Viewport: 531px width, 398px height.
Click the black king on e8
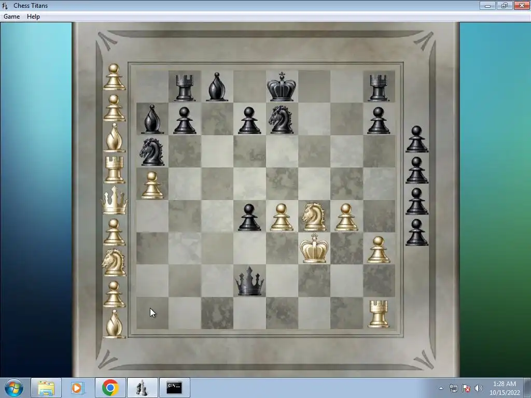pyautogui.click(x=282, y=87)
